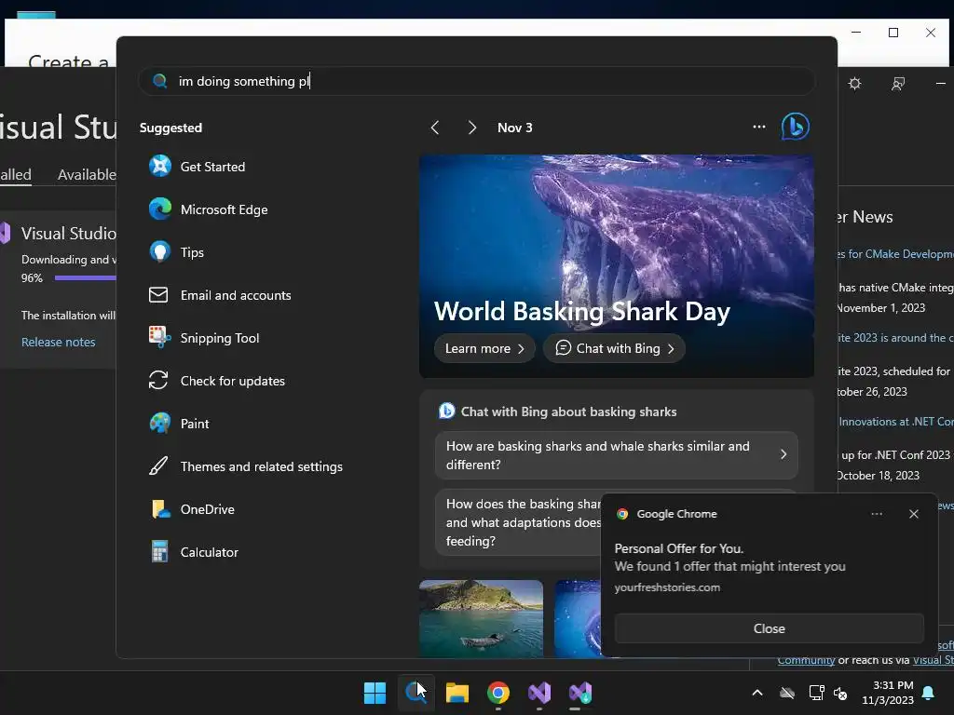Image resolution: width=954 pixels, height=715 pixels.
Task: Click the taskbar clock showing 3:31 PM
Action: [888, 693]
